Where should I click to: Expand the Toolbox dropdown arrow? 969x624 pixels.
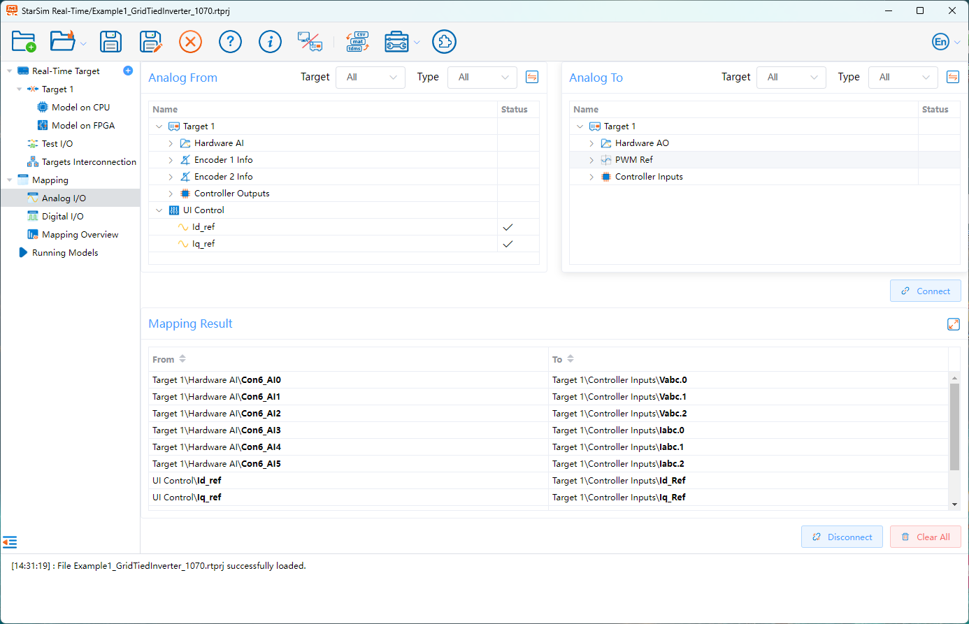pyautogui.click(x=417, y=43)
